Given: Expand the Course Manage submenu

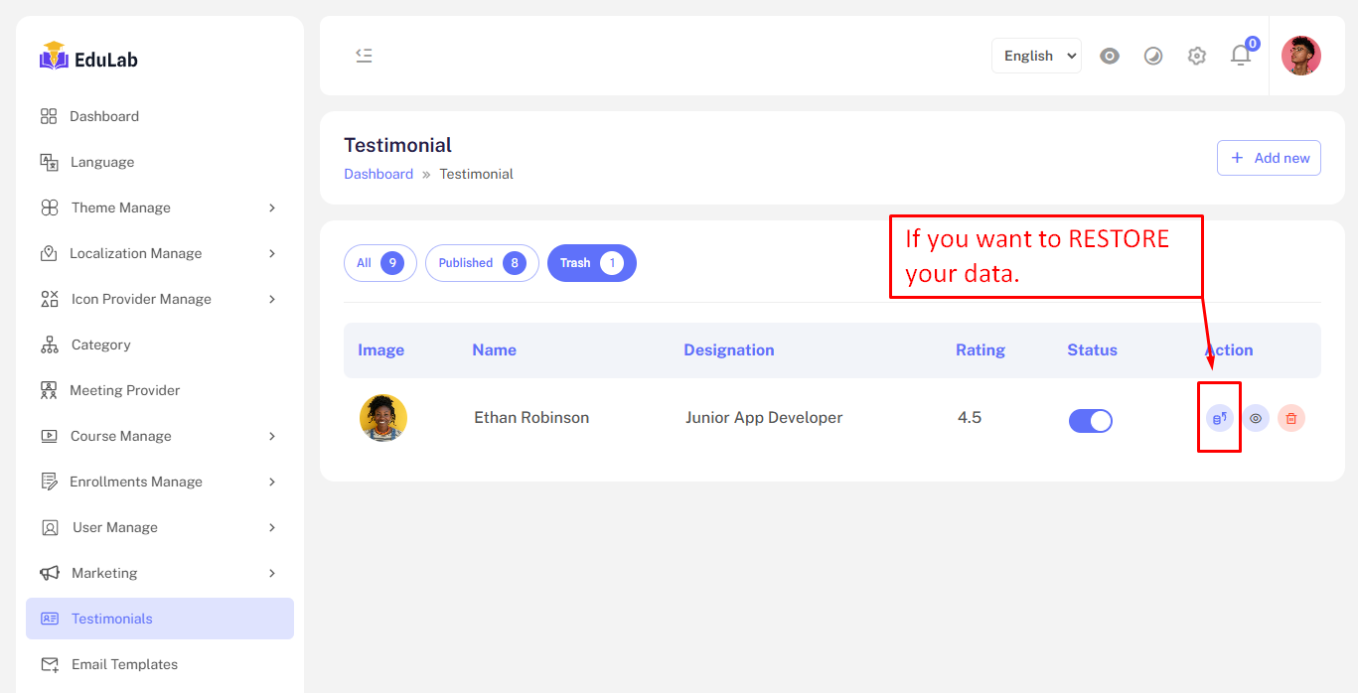Looking at the screenshot, I should 159,436.
